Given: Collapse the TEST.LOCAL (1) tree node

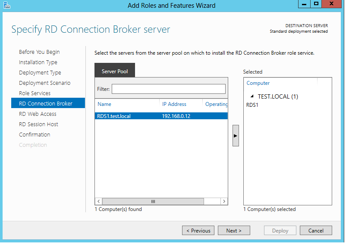Looking at the screenshot, I should [x=252, y=96].
